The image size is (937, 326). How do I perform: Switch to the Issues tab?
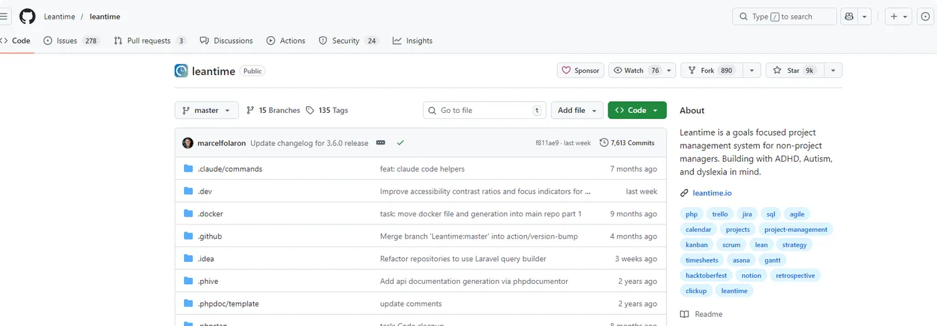click(x=72, y=41)
